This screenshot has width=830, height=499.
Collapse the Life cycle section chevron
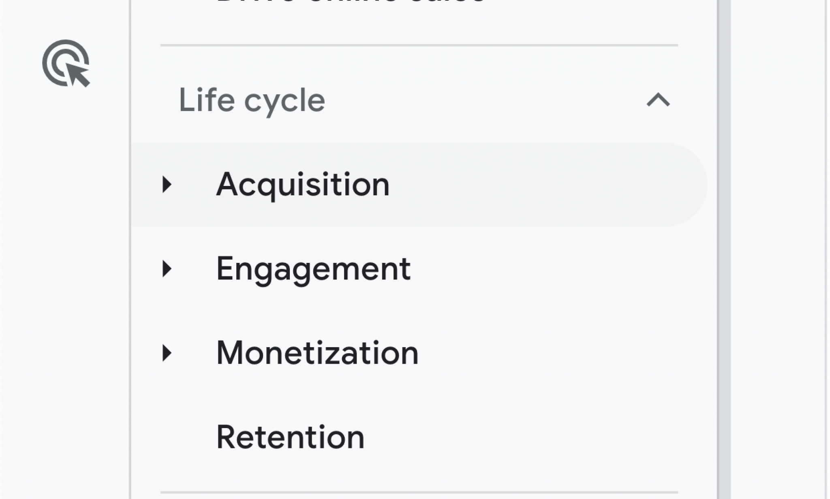658,100
